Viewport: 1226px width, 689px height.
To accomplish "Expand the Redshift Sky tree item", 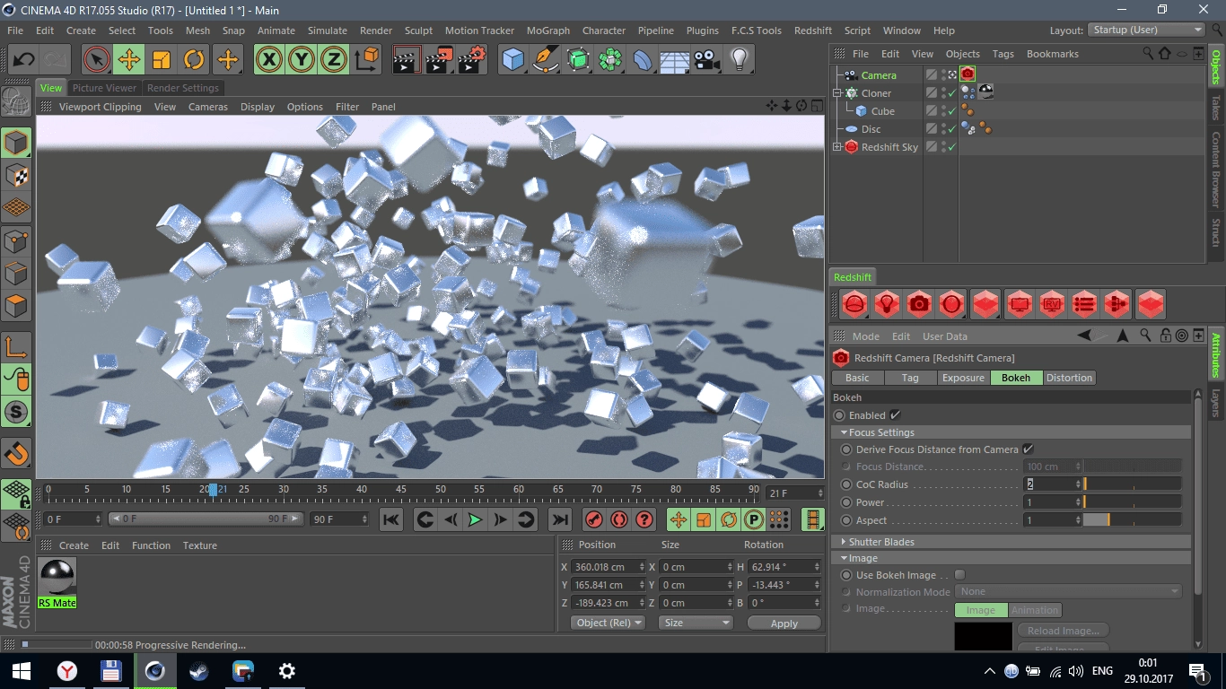I will coord(837,147).
